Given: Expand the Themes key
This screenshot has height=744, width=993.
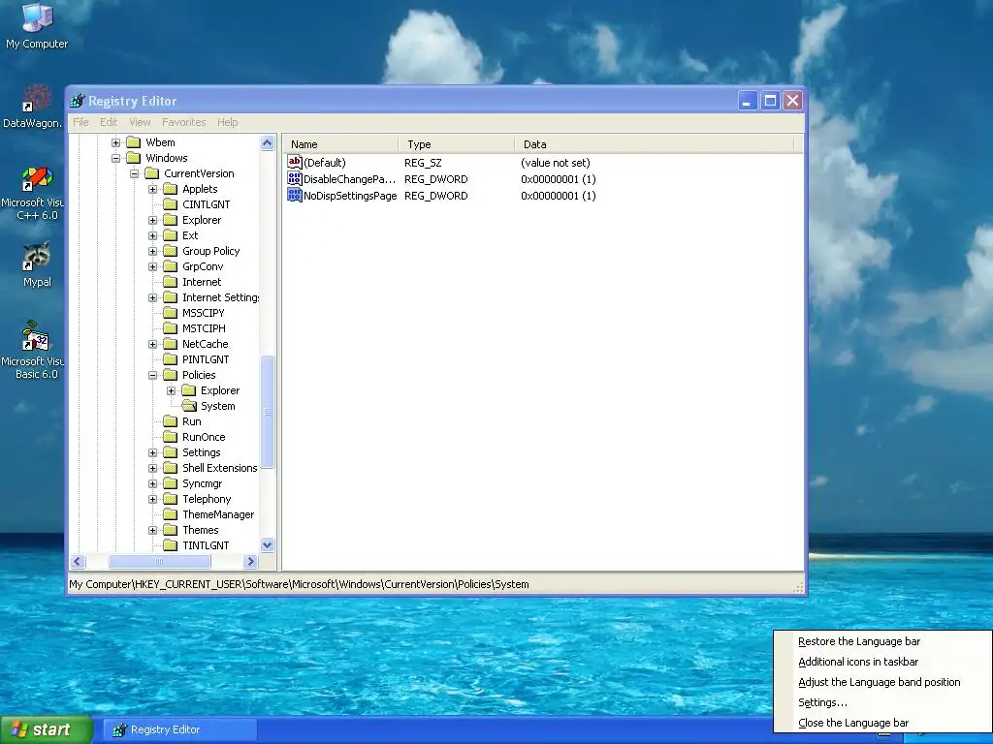Looking at the screenshot, I should (152, 530).
